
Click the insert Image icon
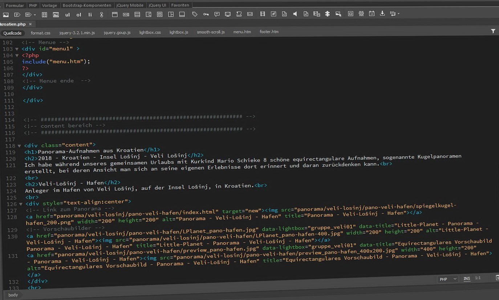(6, 14)
